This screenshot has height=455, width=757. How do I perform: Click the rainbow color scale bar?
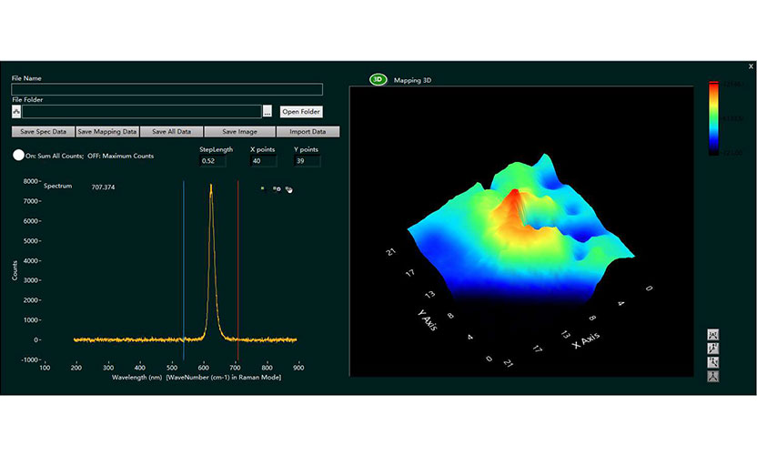tap(713, 118)
